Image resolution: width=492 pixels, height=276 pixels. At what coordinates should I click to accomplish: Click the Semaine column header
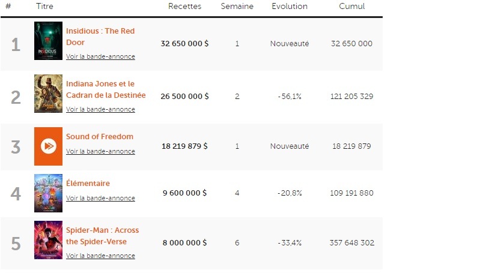point(237,7)
